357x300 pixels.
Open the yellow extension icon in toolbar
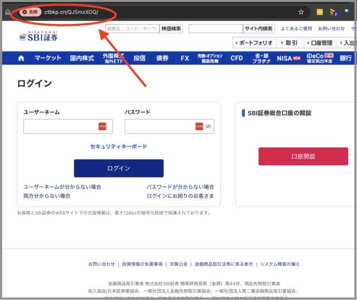320,12
